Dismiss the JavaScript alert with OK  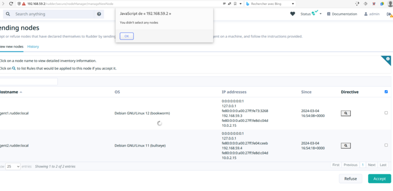tap(127, 36)
